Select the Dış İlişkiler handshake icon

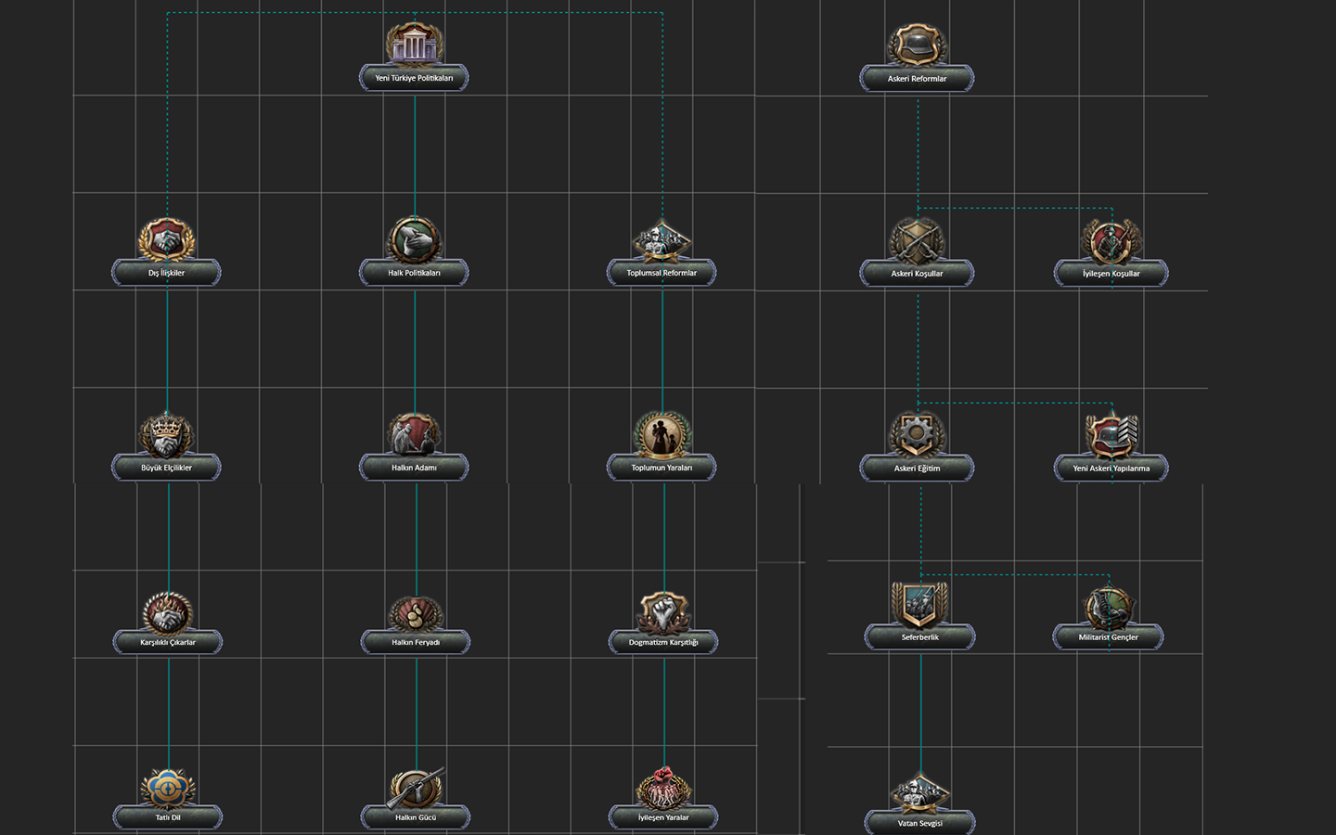pos(166,238)
